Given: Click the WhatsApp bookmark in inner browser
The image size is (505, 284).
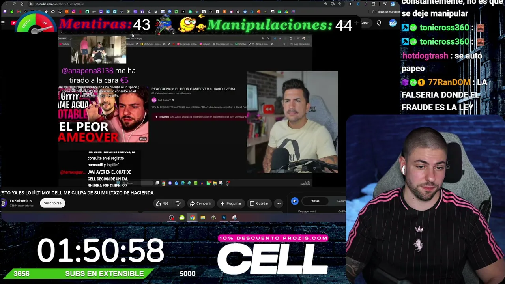Looking at the screenshot, I should (x=241, y=44).
